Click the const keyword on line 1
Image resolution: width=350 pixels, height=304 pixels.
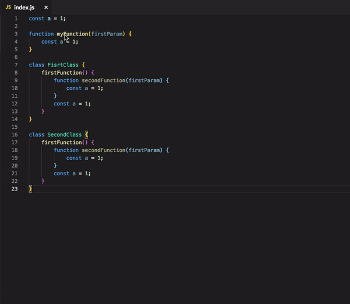tap(36, 19)
